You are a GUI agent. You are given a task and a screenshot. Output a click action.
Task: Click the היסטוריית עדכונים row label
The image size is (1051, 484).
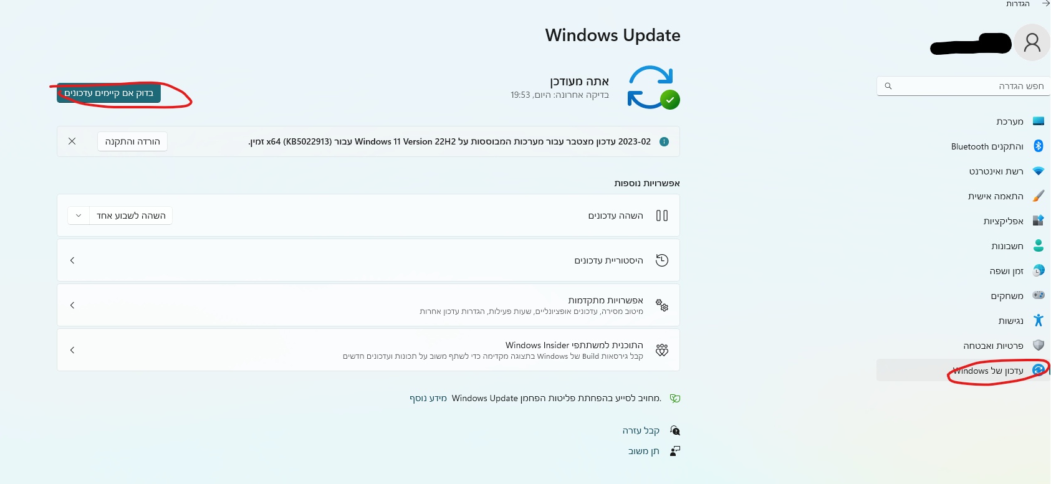tap(609, 260)
